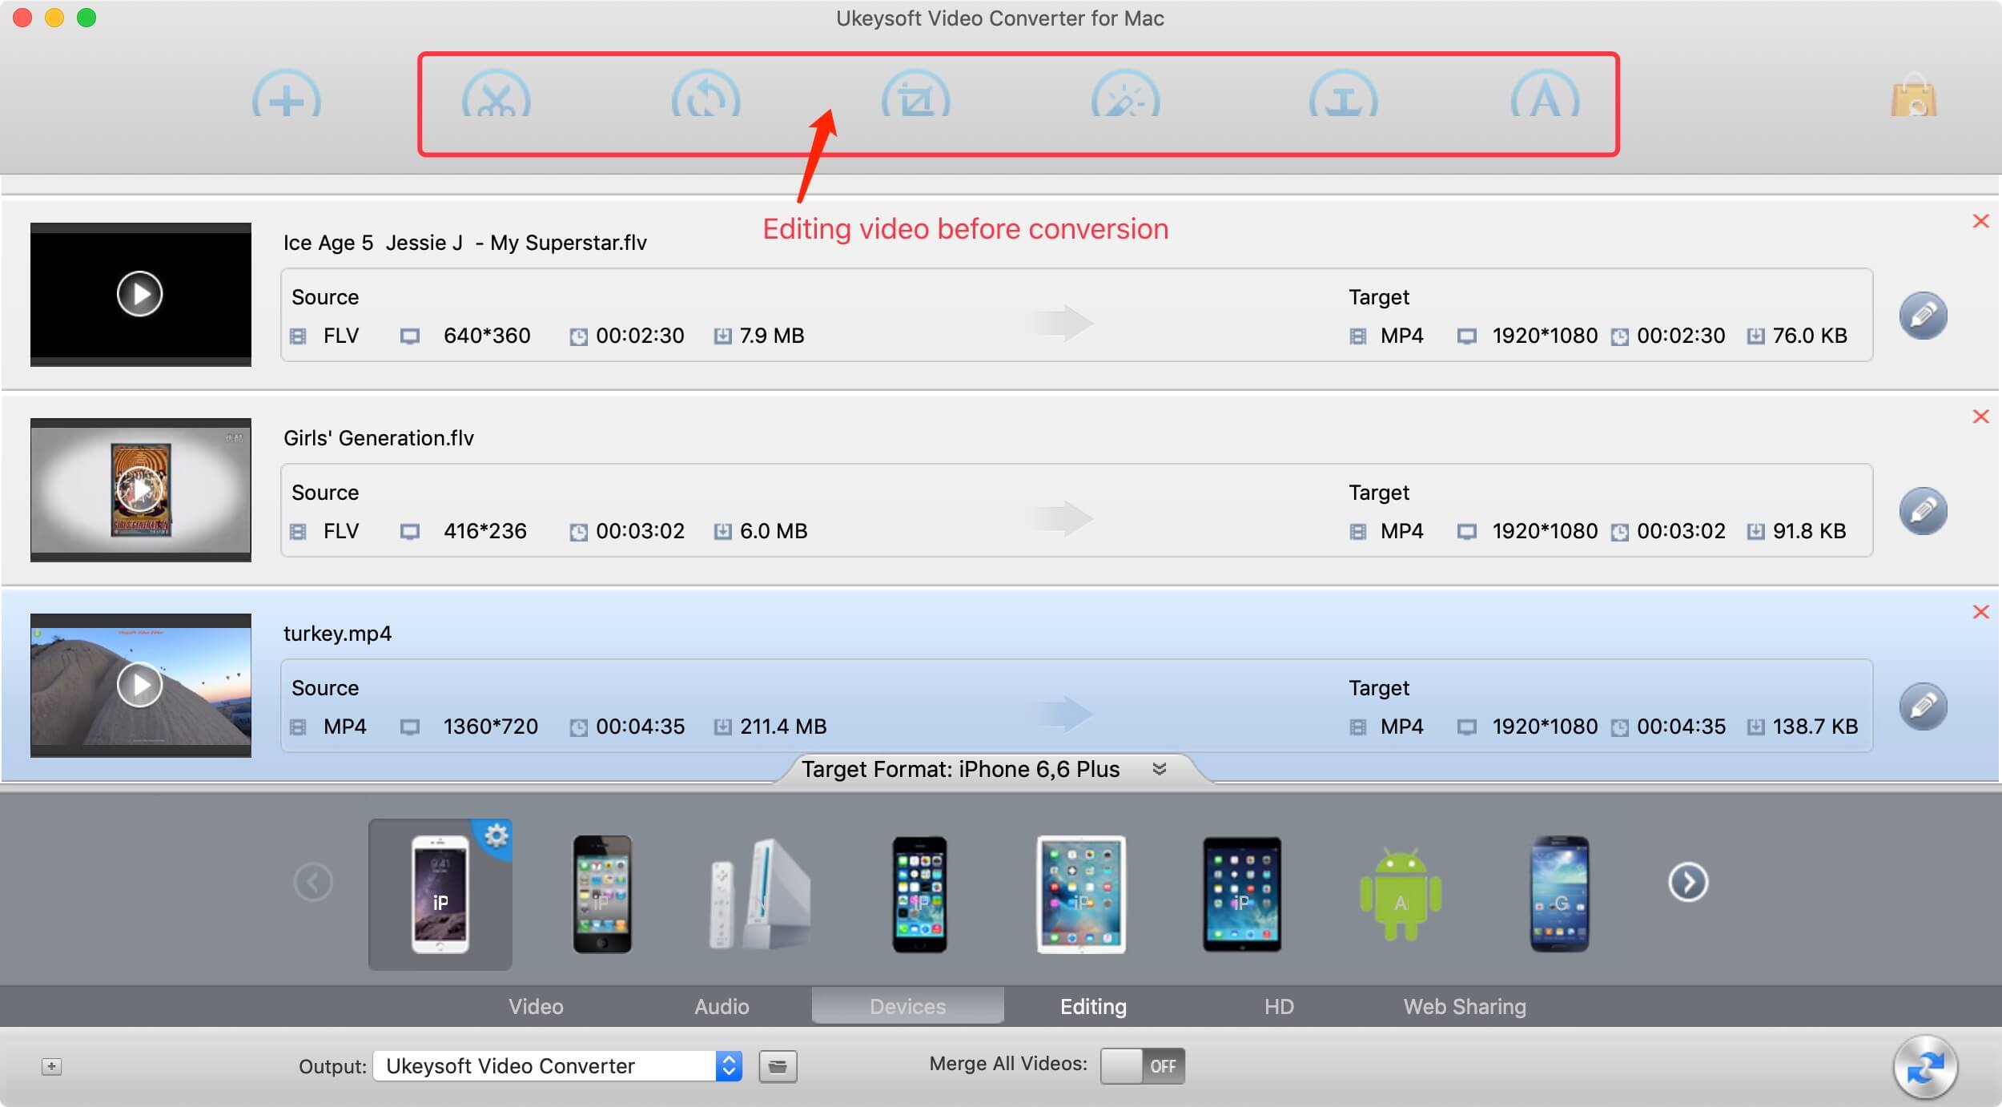
Task: Click the rotate/transform editing tool icon
Action: [x=705, y=99]
